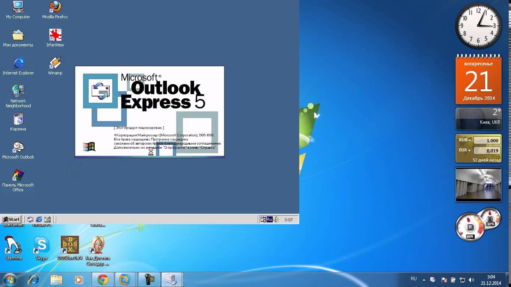Click the power plug tray icon

453,280
